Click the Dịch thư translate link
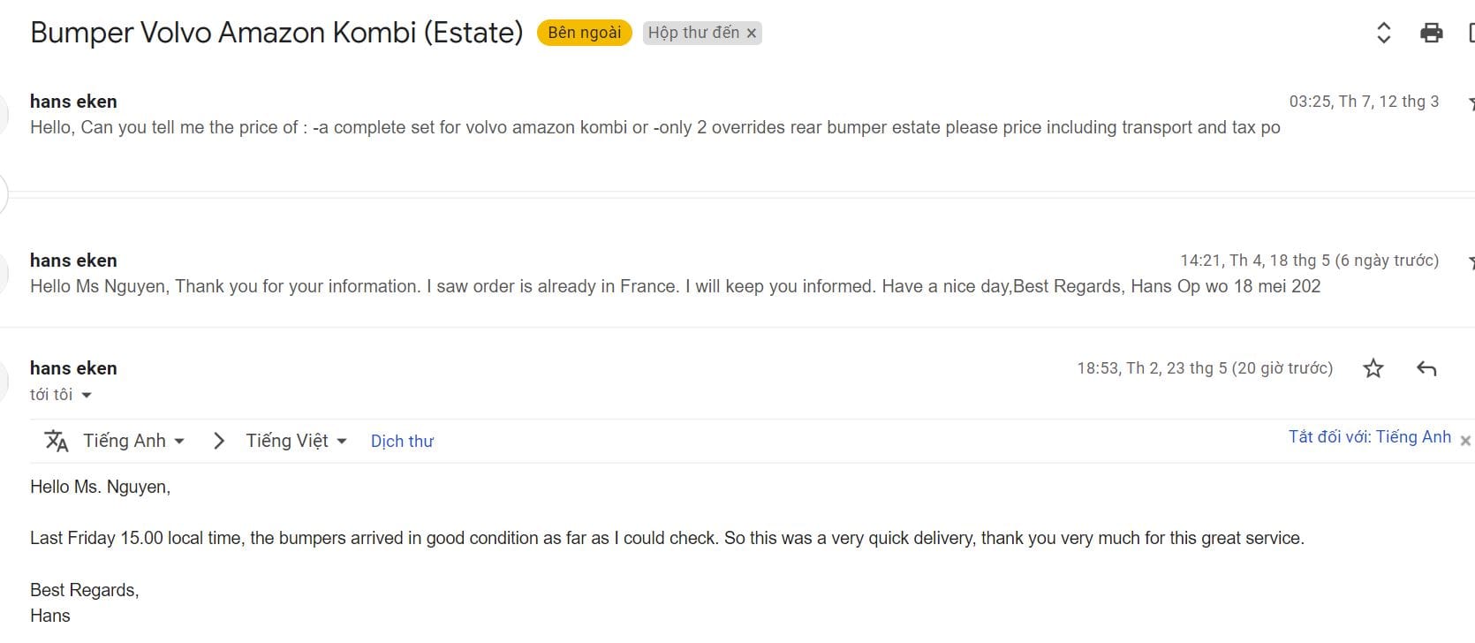1475x643 pixels. click(402, 442)
